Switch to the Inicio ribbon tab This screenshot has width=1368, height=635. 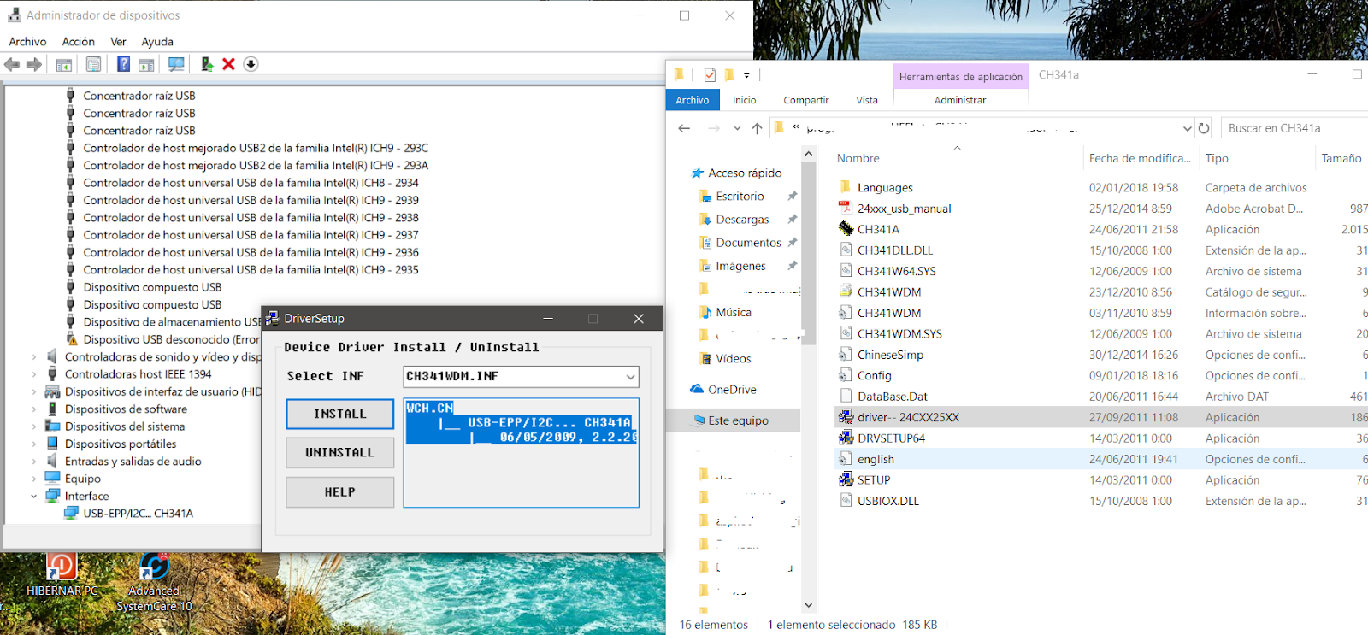[745, 100]
